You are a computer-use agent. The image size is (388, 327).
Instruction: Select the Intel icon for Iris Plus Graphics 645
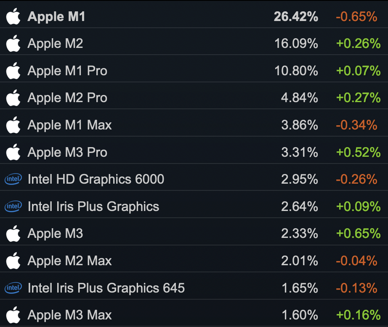pyautogui.click(x=13, y=287)
